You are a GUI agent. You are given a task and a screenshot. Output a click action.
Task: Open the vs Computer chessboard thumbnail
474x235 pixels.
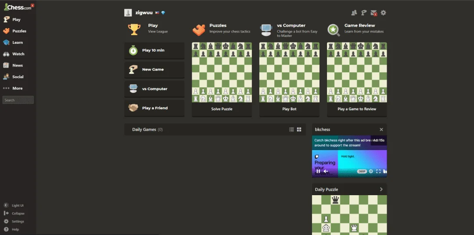pyautogui.click(x=289, y=72)
